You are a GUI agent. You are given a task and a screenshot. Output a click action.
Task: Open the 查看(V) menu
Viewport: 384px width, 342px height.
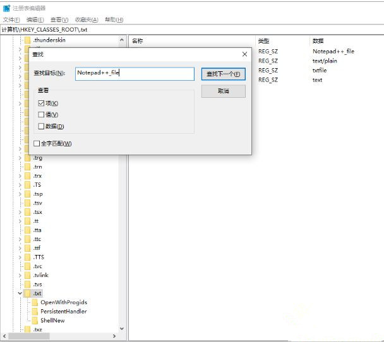point(59,20)
